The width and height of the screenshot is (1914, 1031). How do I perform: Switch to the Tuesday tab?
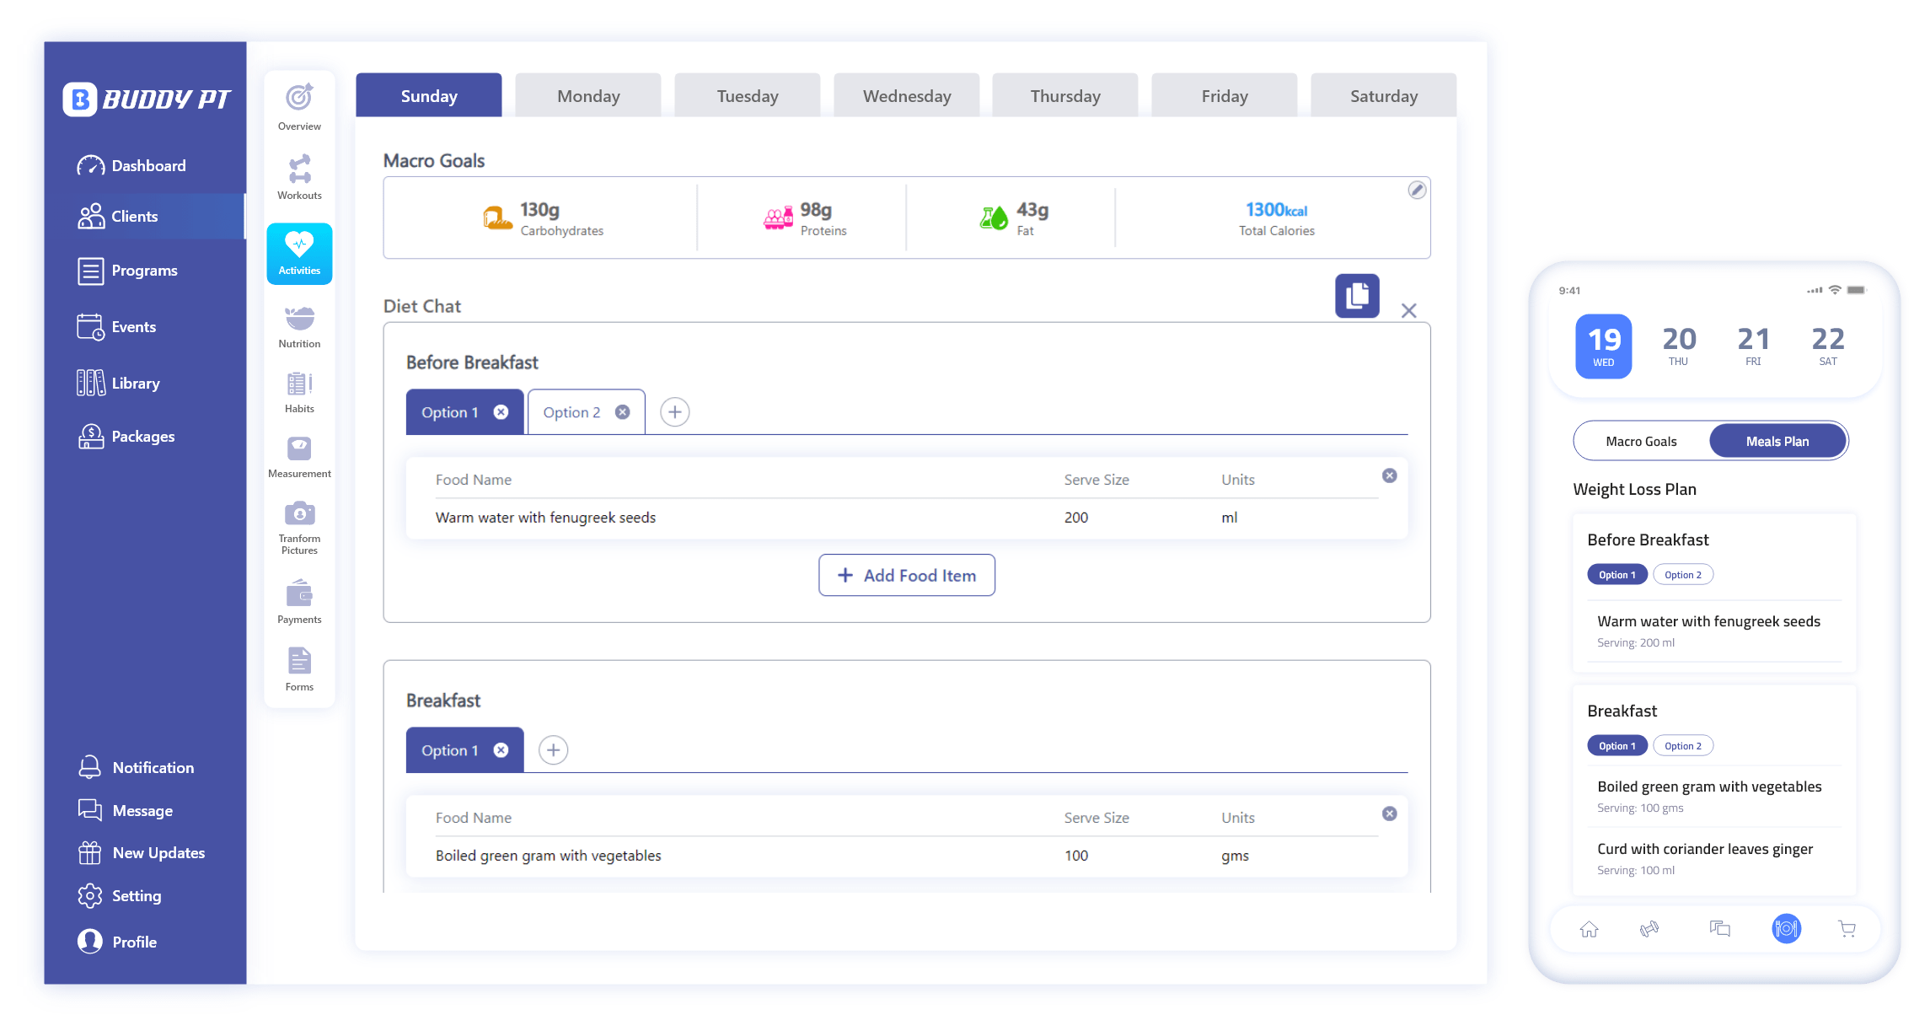[748, 95]
